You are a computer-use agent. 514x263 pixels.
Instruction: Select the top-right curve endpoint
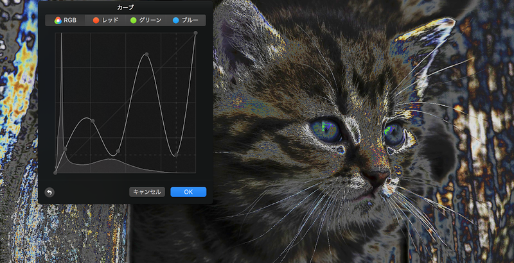195,33
